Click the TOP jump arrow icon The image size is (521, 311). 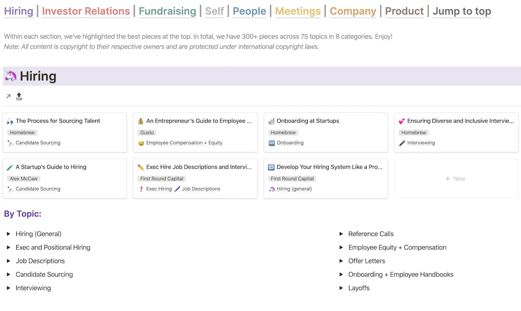[19, 97]
